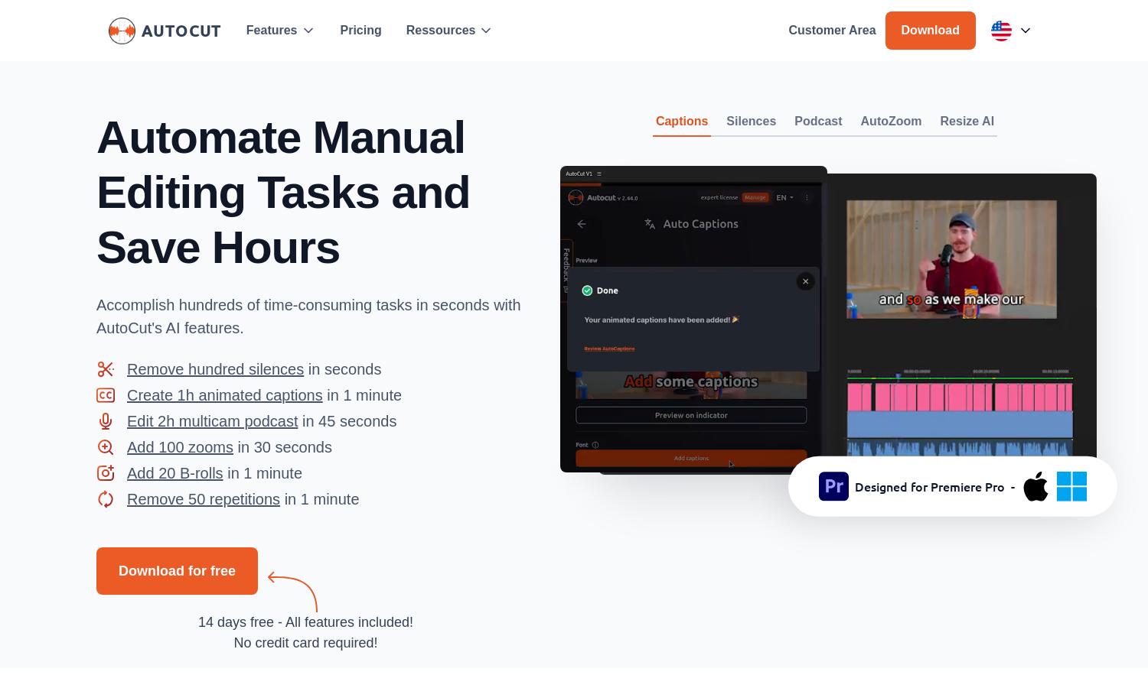Expand the Ressources menu
The width and height of the screenshot is (1148, 688).
pyautogui.click(x=448, y=31)
